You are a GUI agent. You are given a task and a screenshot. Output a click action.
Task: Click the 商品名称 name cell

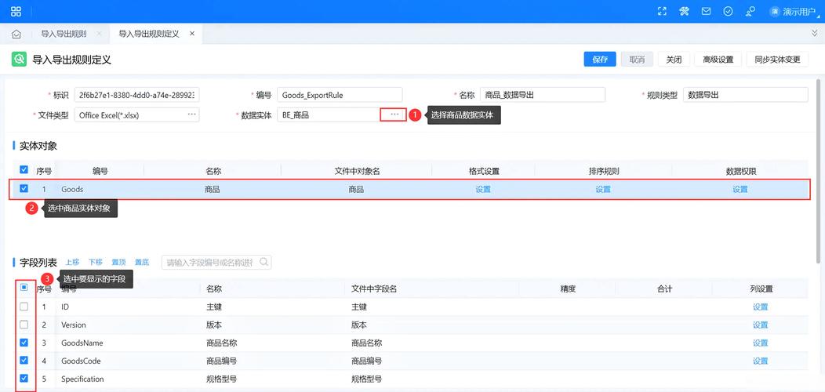222,343
